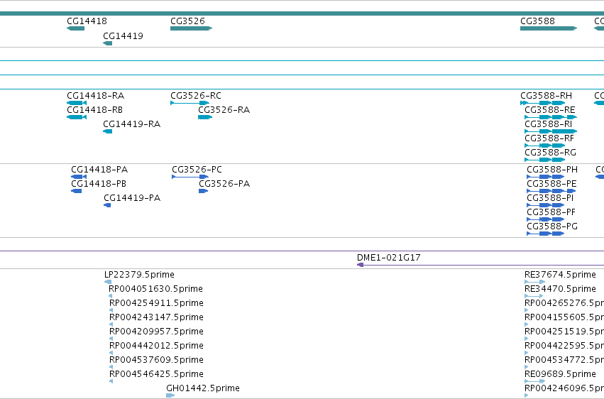Viewport: 604px width, 399px height.
Task: Select the DME1-021G17 clone feature
Action: [x=481, y=265]
